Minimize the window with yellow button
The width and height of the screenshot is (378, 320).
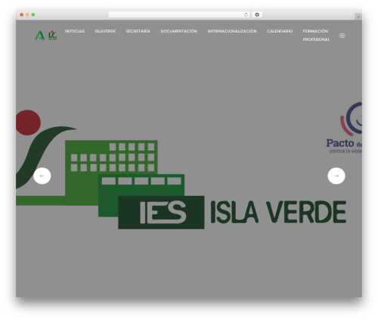point(27,14)
